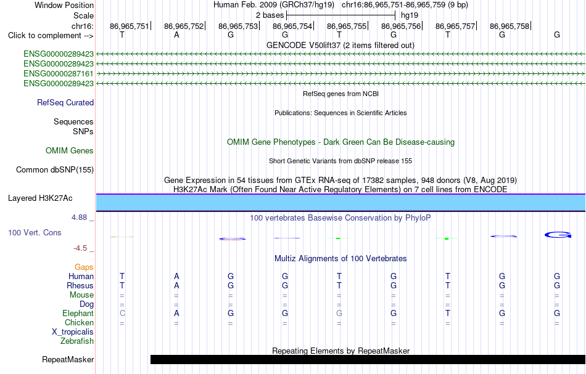Click 'Multiz Alignments of 100 Vertebrates' title

point(340,258)
